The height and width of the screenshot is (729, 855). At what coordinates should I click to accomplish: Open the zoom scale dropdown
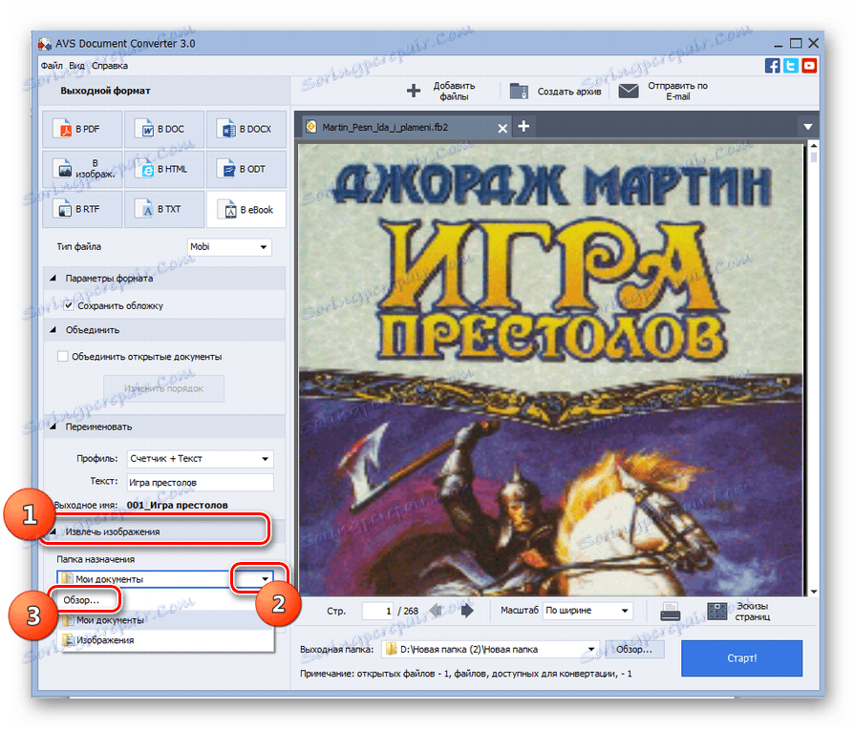588,611
